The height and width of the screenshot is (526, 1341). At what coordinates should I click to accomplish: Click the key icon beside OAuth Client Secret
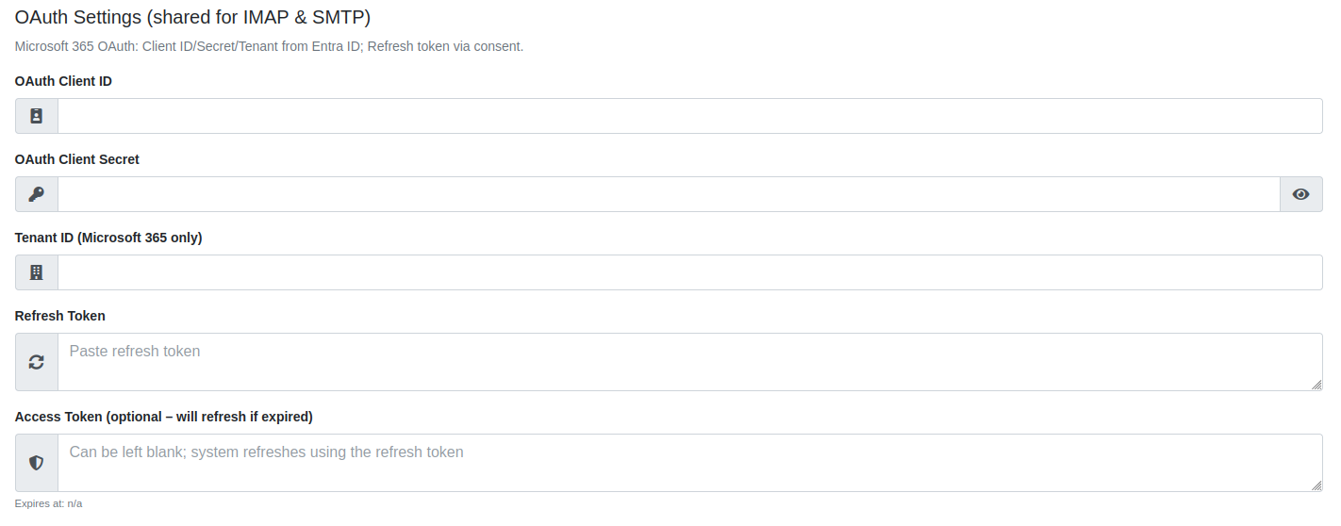point(37,194)
